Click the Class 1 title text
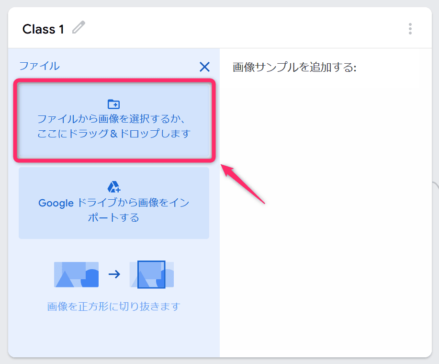The height and width of the screenshot is (364, 439). [x=43, y=29]
